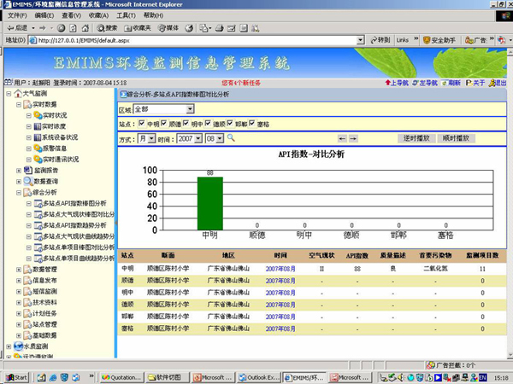Click the right arrow next period button
Screen dimensions: 513x384
[353, 139]
